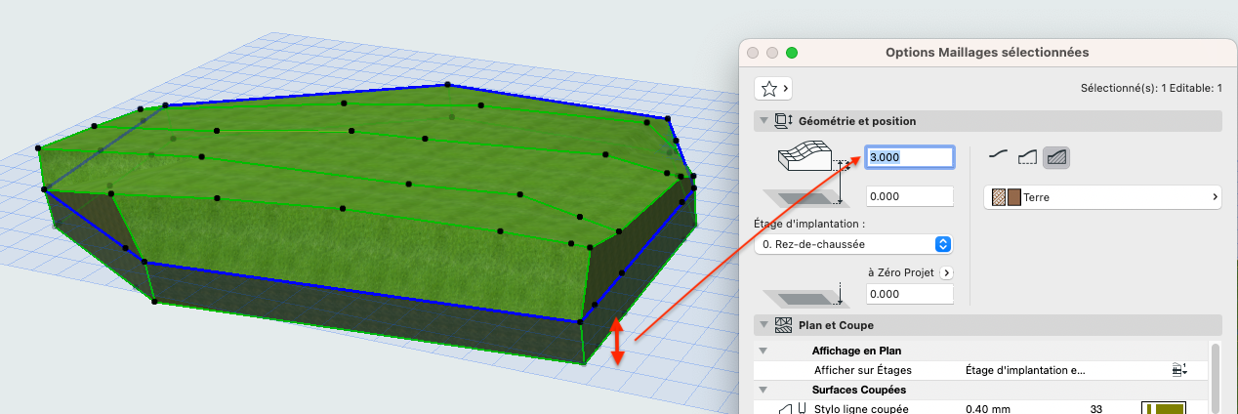Image resolution: width=1238 pixels, height=414 pixels.
Task: Open the Terre building material dropdown
Action: tap(1103, 197)
